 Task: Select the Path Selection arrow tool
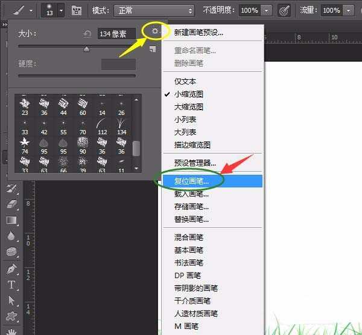(x=11, y=301)
